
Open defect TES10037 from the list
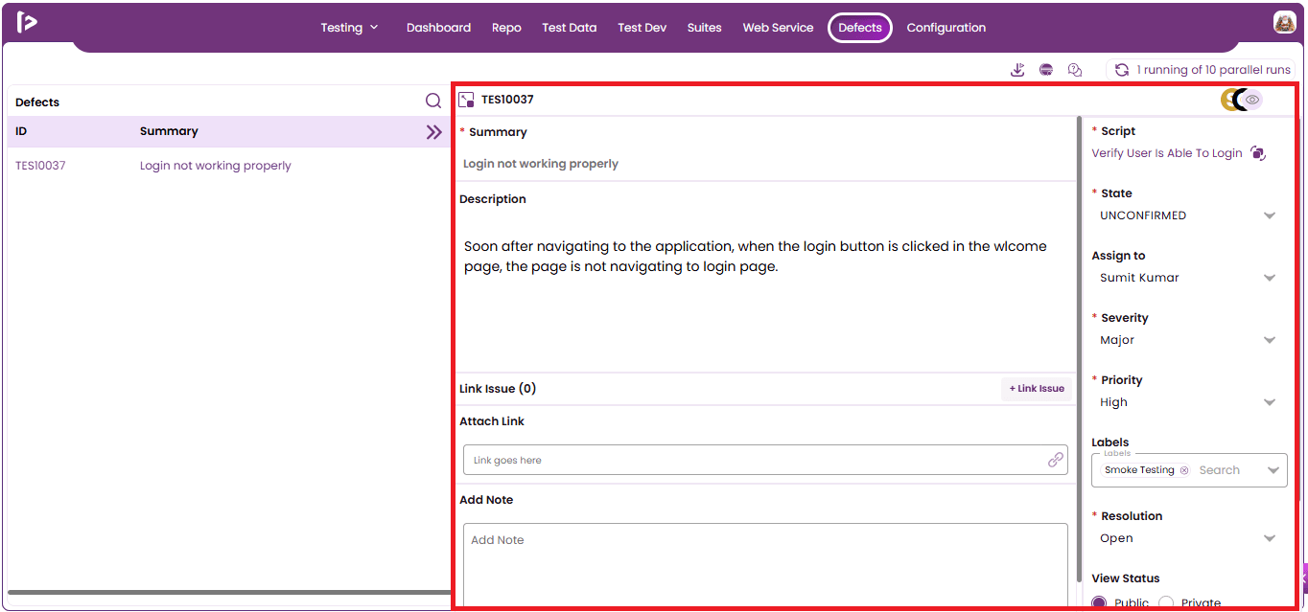click(40, 166)
